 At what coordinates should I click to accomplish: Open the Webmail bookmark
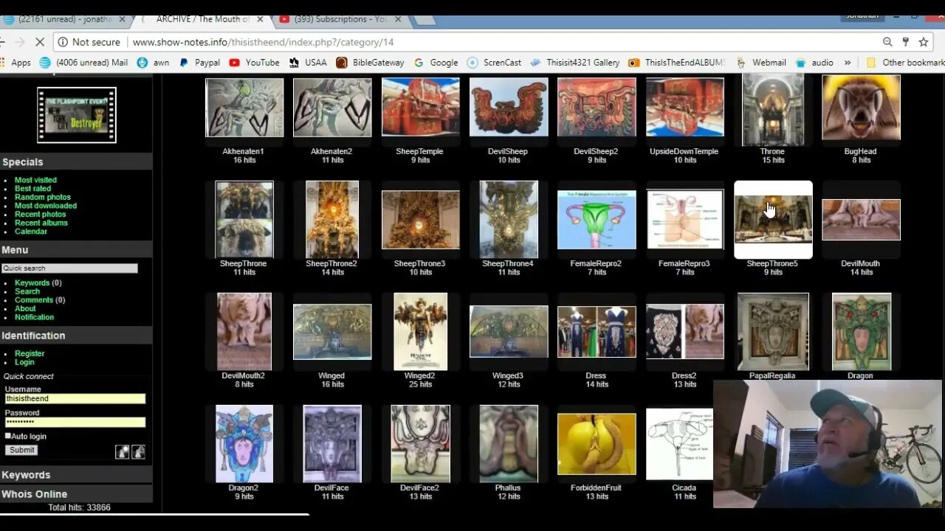tap(760, 63)
